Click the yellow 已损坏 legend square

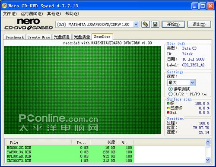coord(168,108)
